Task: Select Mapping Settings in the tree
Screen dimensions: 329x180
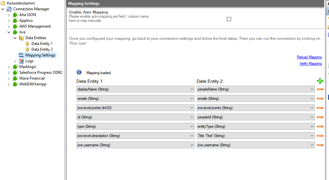Action: (40, 55)
